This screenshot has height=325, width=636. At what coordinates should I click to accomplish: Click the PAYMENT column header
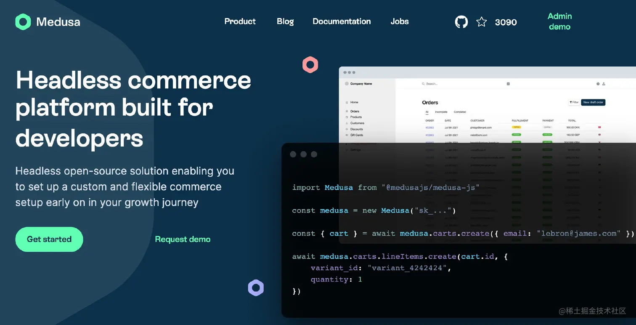pyautogui.click(x=548, y=121)
